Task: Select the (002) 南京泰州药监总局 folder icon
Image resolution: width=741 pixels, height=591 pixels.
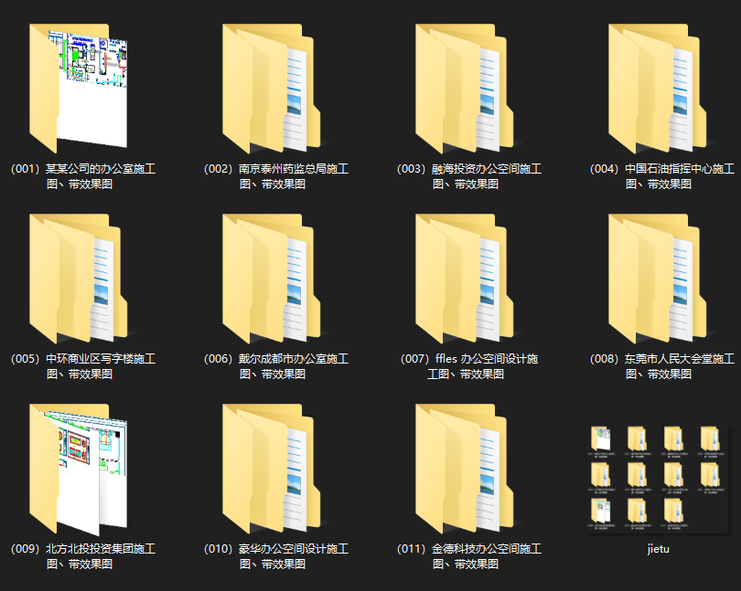Action: [x=272, y=89]
